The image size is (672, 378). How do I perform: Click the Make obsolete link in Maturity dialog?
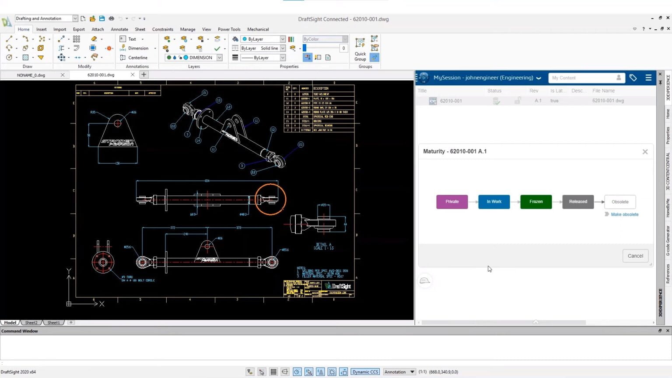[x=624, y=214]
